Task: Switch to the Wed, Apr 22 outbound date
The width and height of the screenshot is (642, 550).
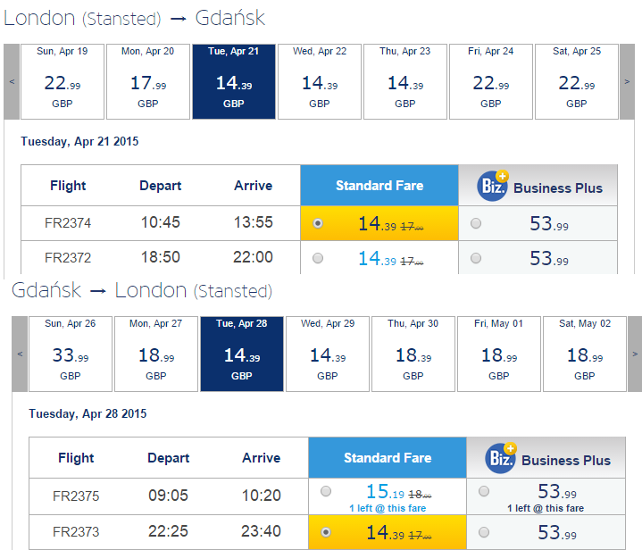Action: (320, 81)
